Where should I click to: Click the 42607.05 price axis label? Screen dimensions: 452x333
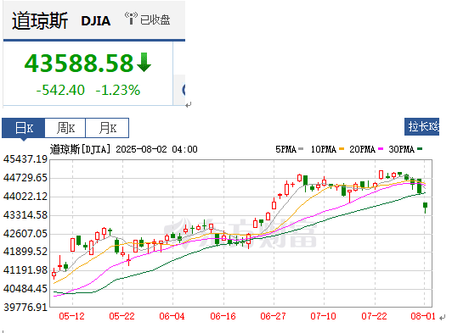[x=25, y=234]
